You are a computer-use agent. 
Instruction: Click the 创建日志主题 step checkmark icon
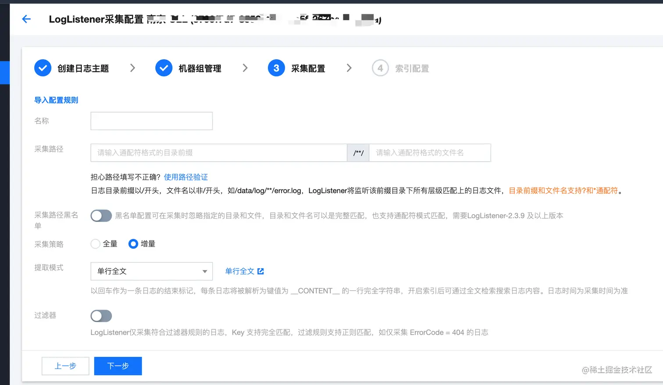coord(43,68)
